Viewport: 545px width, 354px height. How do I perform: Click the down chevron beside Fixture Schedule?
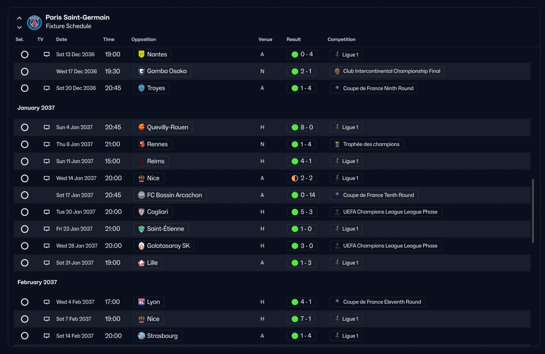coord(19,27)
